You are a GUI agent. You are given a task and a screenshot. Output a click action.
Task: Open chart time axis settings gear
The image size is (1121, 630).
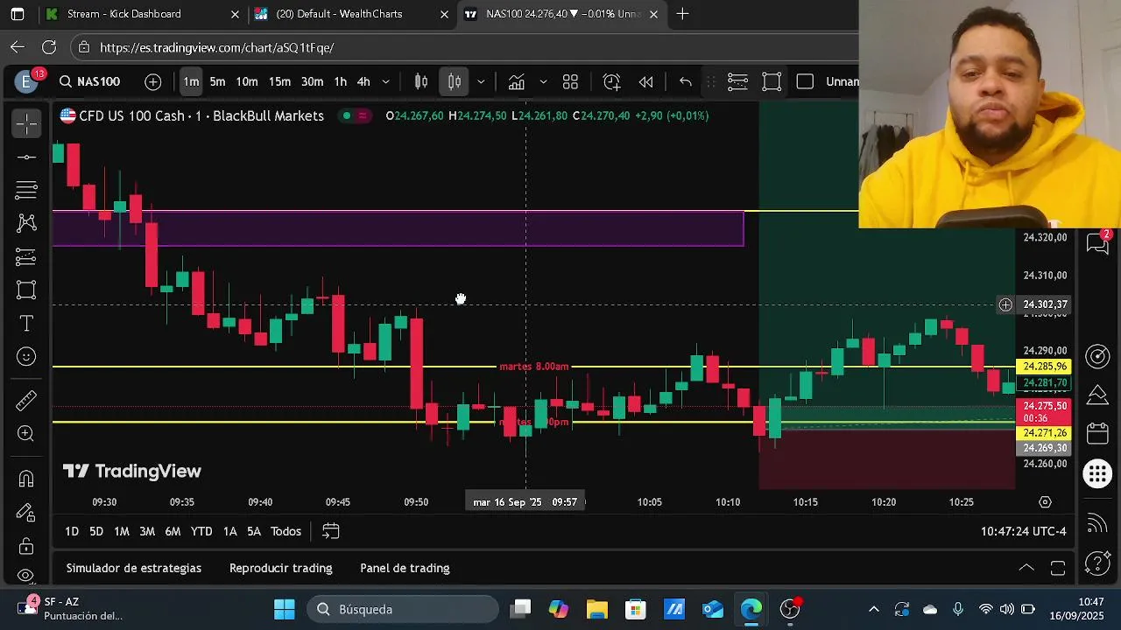(1045, 502)
